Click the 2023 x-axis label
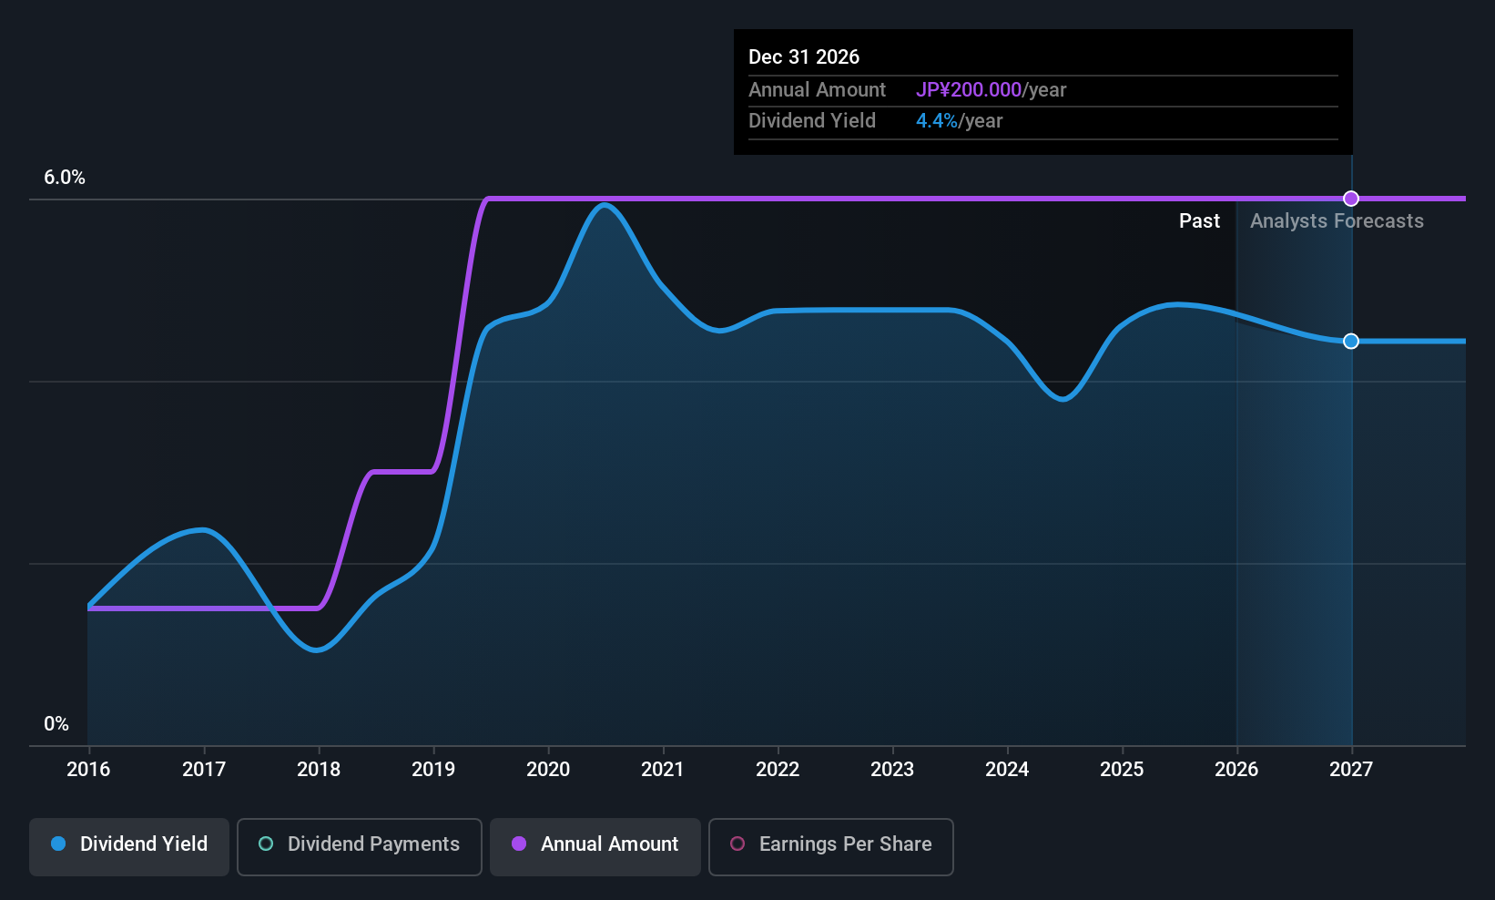 pyautogui.click(x=892, y=770)
